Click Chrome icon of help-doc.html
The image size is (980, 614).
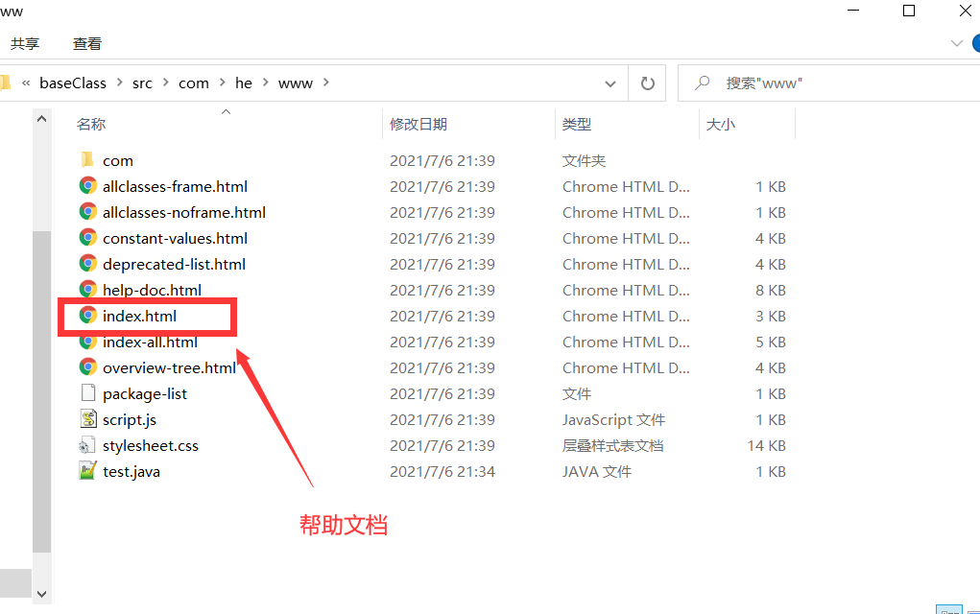click(88, 289)
